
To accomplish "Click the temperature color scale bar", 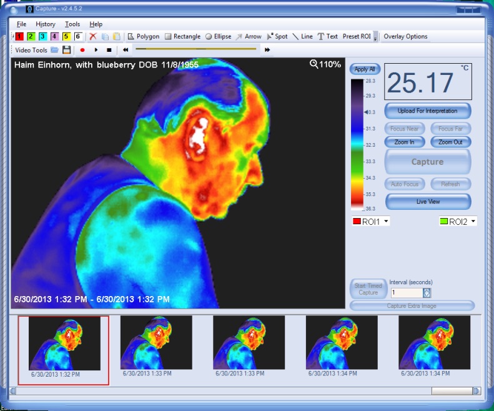I will click(357, 144).
